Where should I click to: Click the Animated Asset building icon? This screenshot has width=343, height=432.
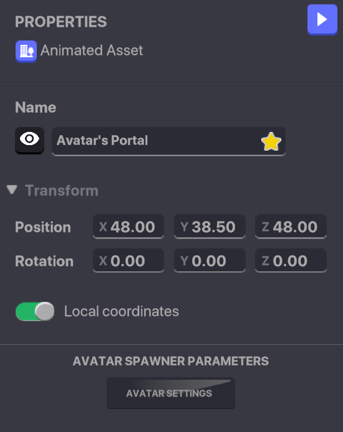[x=26, y=51]
